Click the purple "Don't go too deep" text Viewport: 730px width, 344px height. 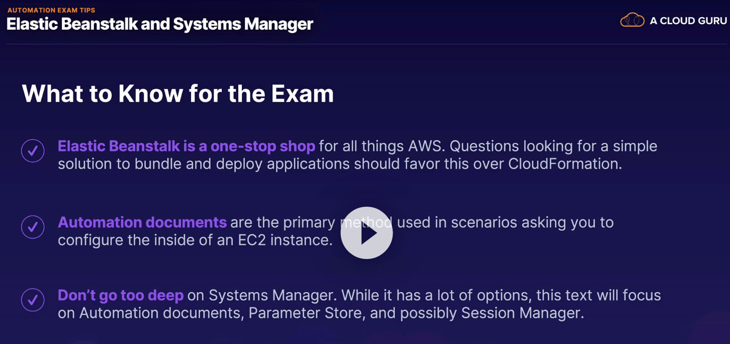click(121, 295)
